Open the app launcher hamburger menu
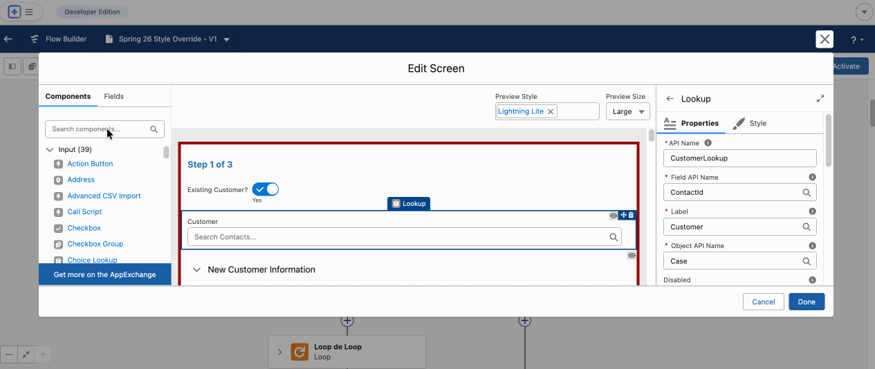Viewport: 875px width, 369px height. (29, 12)
